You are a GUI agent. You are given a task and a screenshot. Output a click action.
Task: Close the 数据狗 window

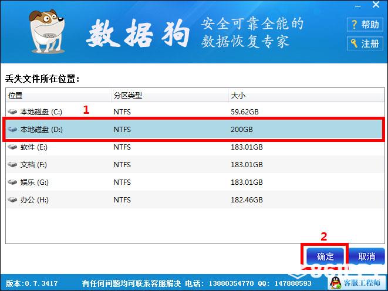(x=376, y=5)
